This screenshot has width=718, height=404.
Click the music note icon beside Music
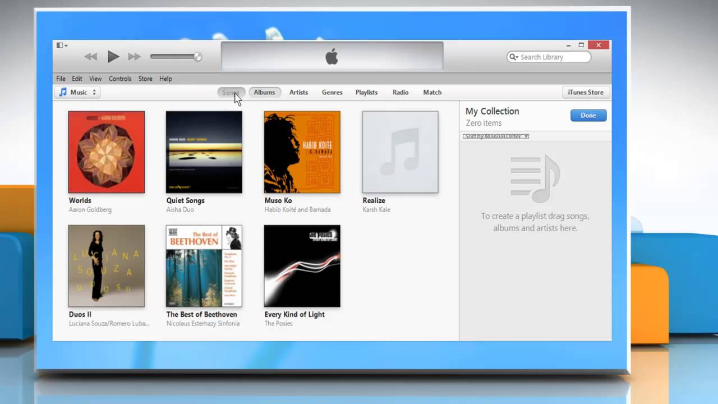[x=63, y=92]
